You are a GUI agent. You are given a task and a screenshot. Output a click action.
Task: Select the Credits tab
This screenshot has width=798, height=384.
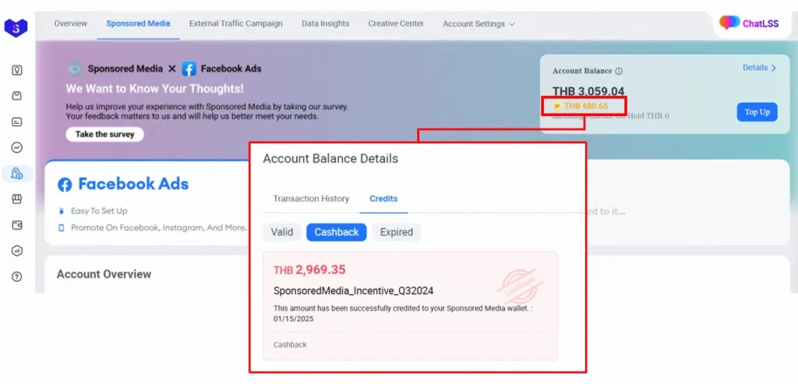pos(383,199)
